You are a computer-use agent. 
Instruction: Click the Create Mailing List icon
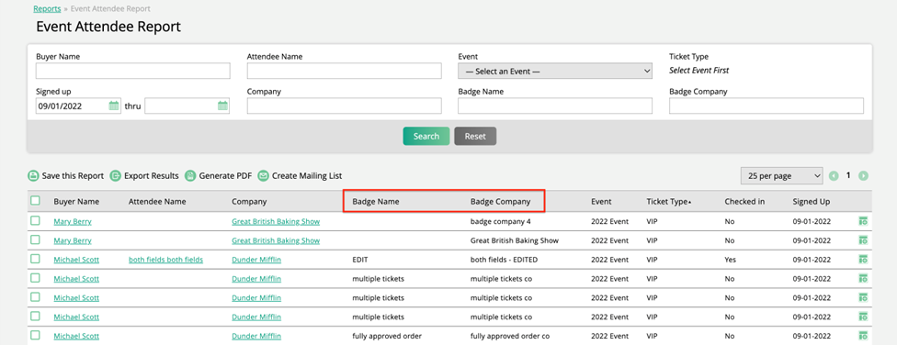tap(263, 176)
